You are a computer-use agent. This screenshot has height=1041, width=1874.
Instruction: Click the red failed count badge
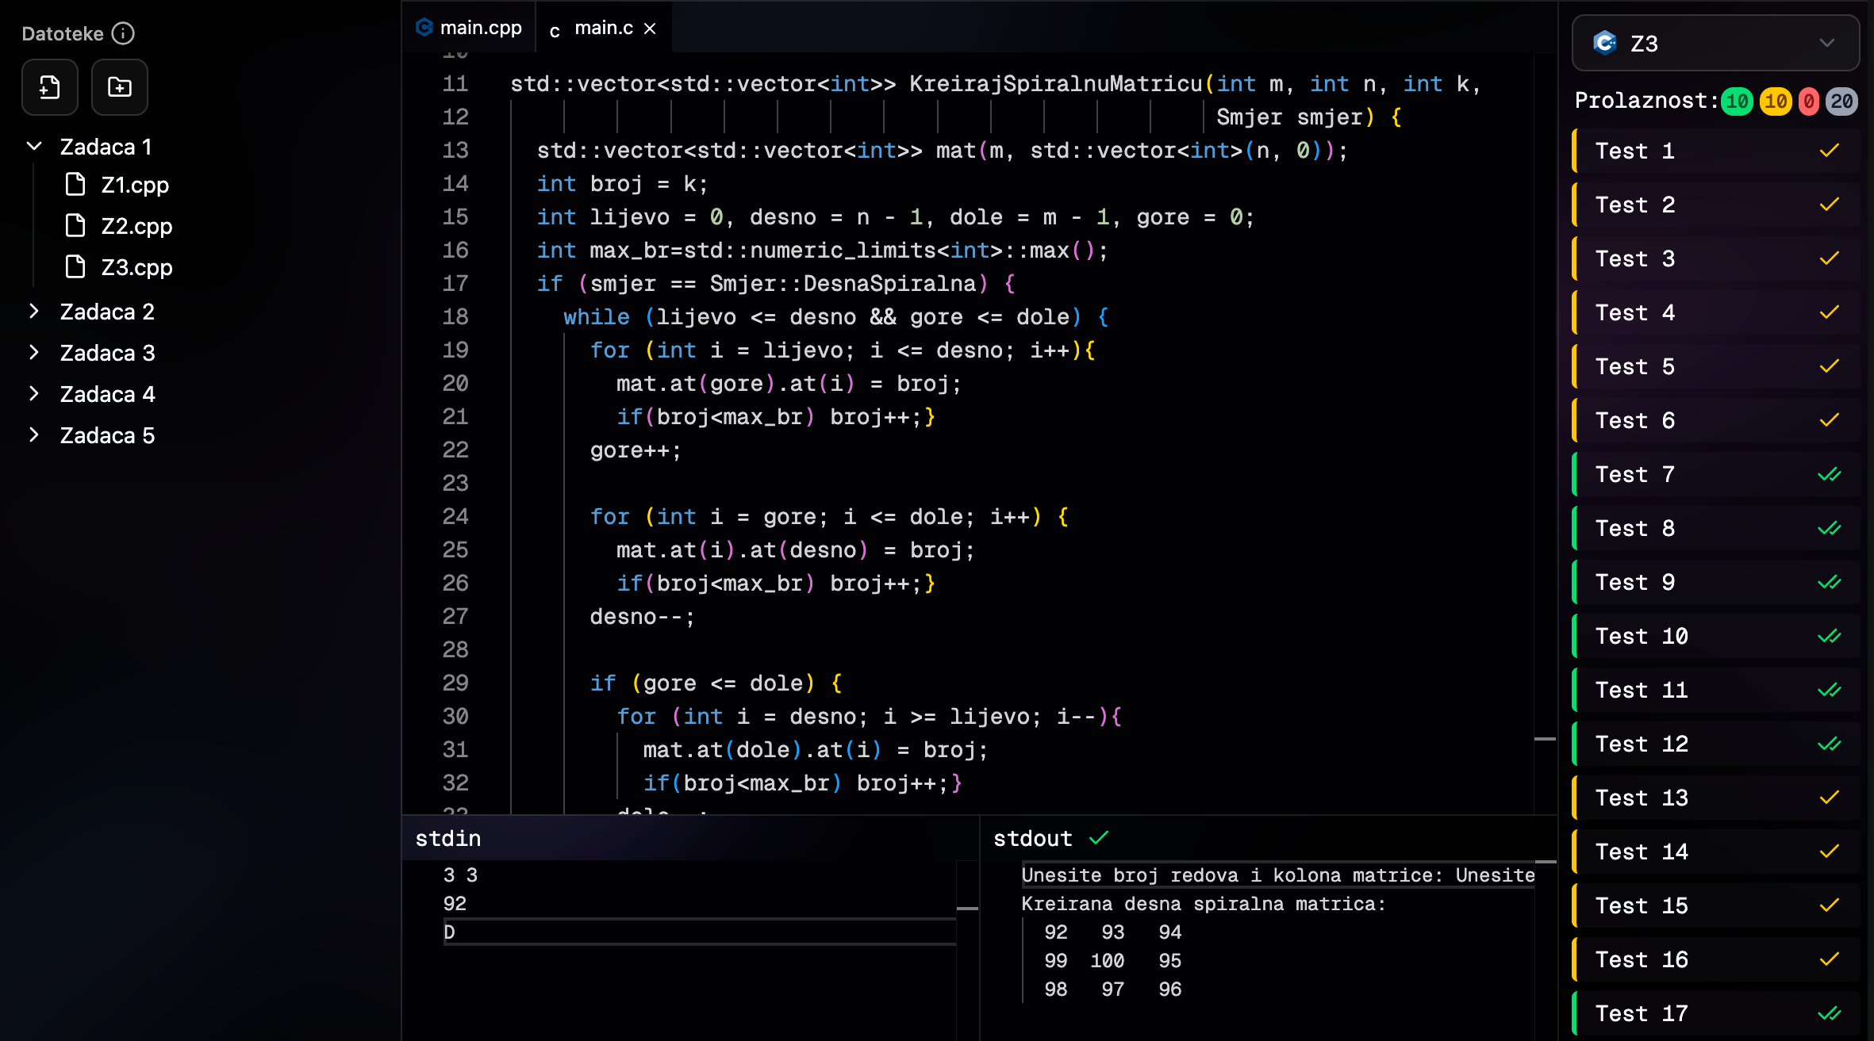pyautogui.click(x=1809, y=101)
